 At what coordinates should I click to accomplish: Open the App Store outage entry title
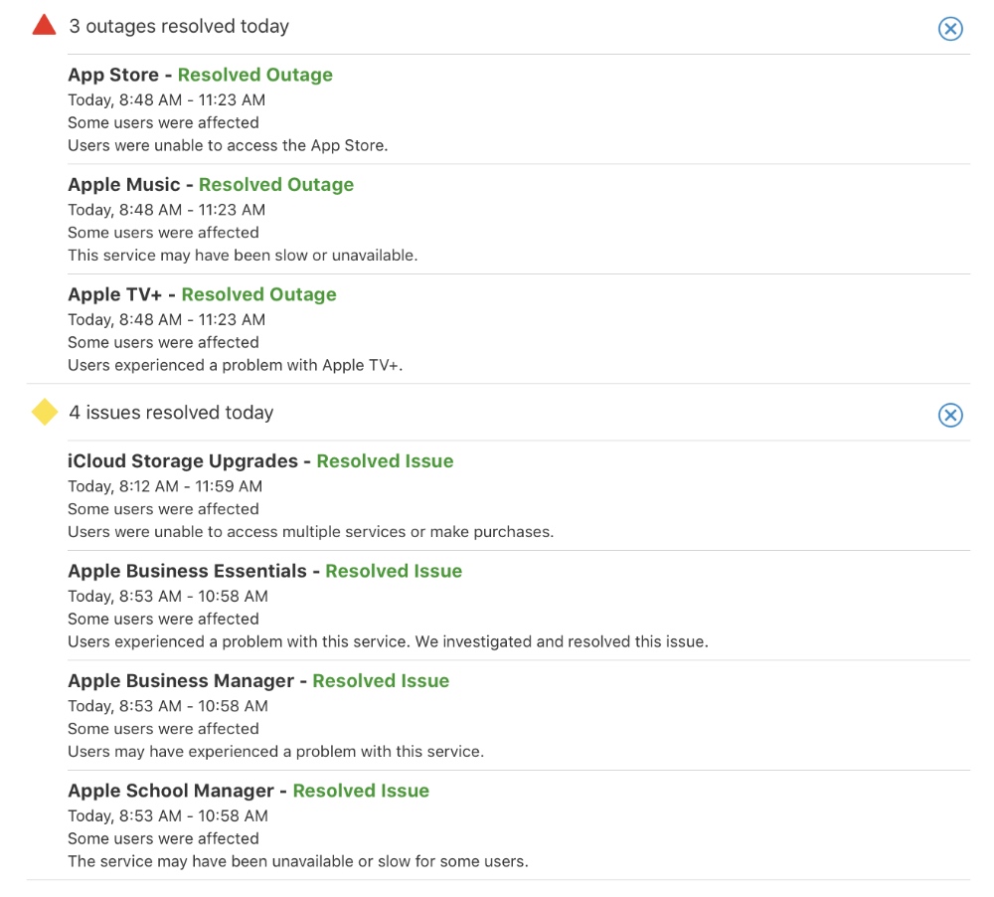(114, 75)
